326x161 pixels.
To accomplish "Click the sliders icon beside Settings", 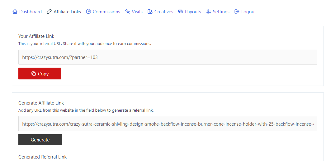I will tap(209, 12).
